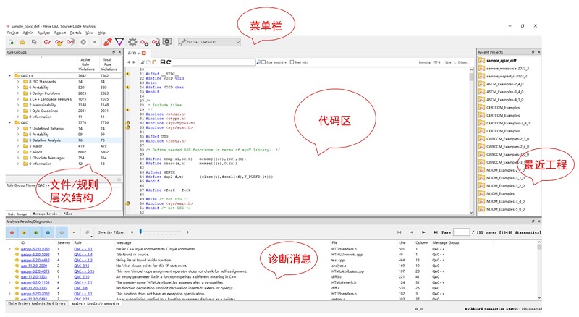Open the qac-11.2.0-2000 diagnostic link
579x317 pixels.
[34, 266]
